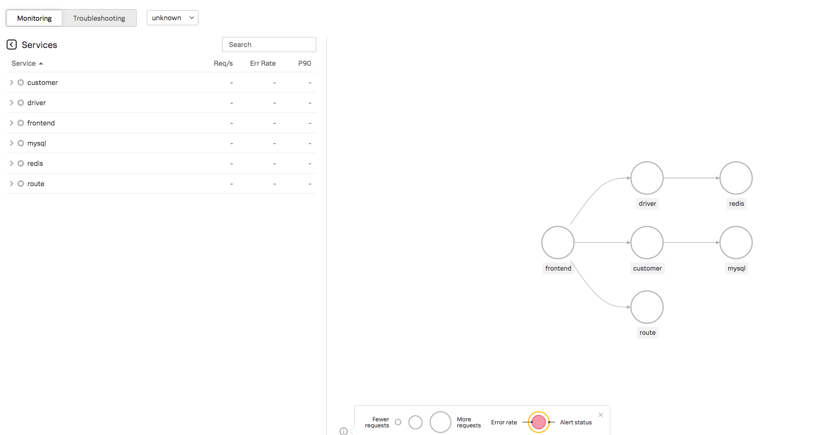The width and height of the screenshot is (832, 435).
Task: Switch to the Troubleshooting tab
Action: [99, 18]
